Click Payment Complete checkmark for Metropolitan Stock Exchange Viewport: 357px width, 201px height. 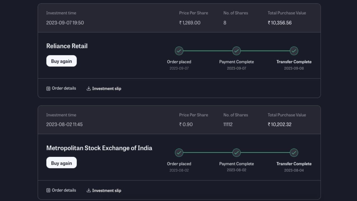click(x=237, y=153)
